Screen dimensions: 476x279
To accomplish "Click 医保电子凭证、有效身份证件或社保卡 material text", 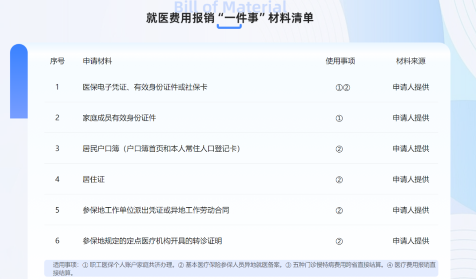I will 145,87.
